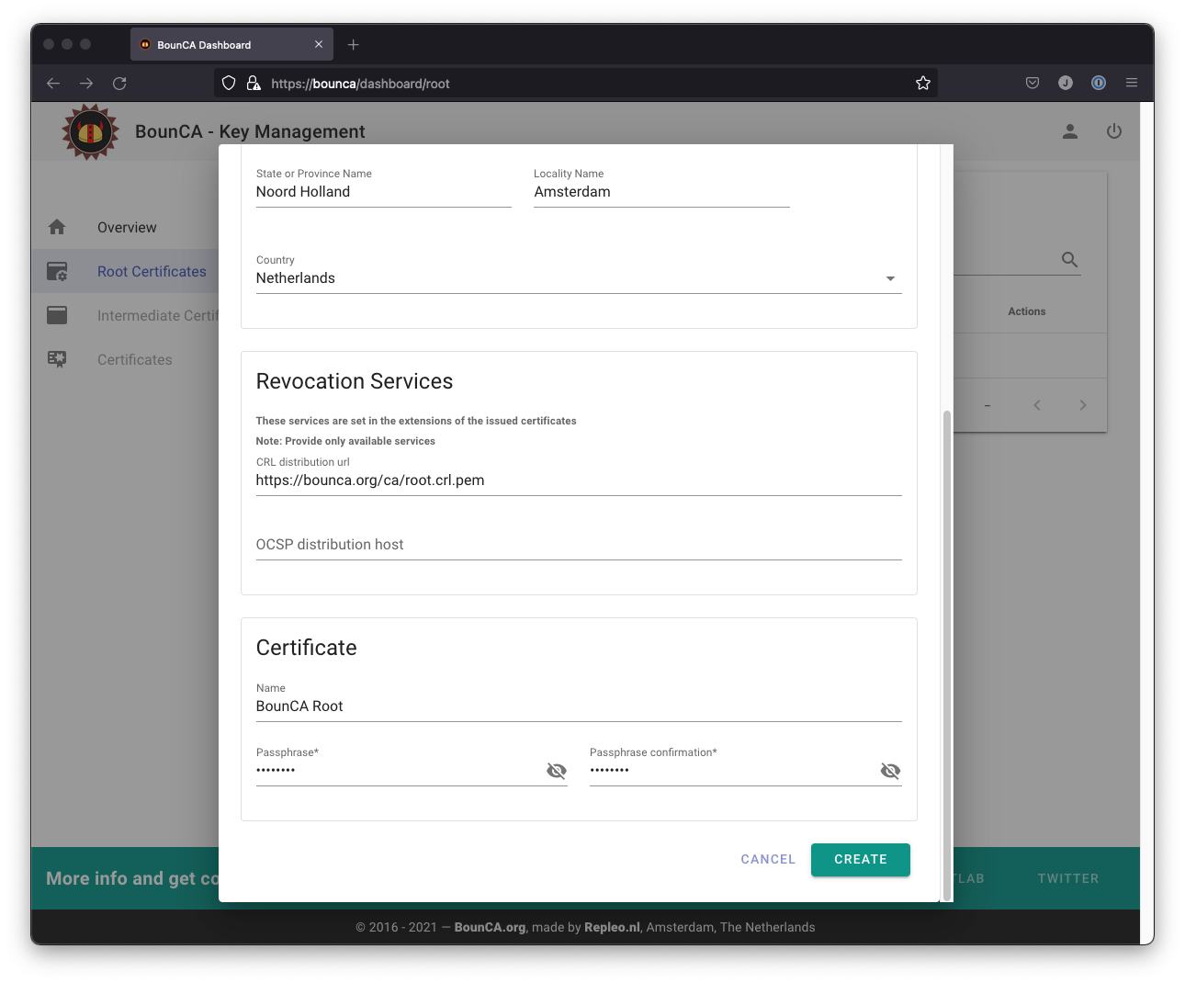Click the BounCA logo in the header
The width and height of the screenshot is (1185, 983).
tap(90, 131)
